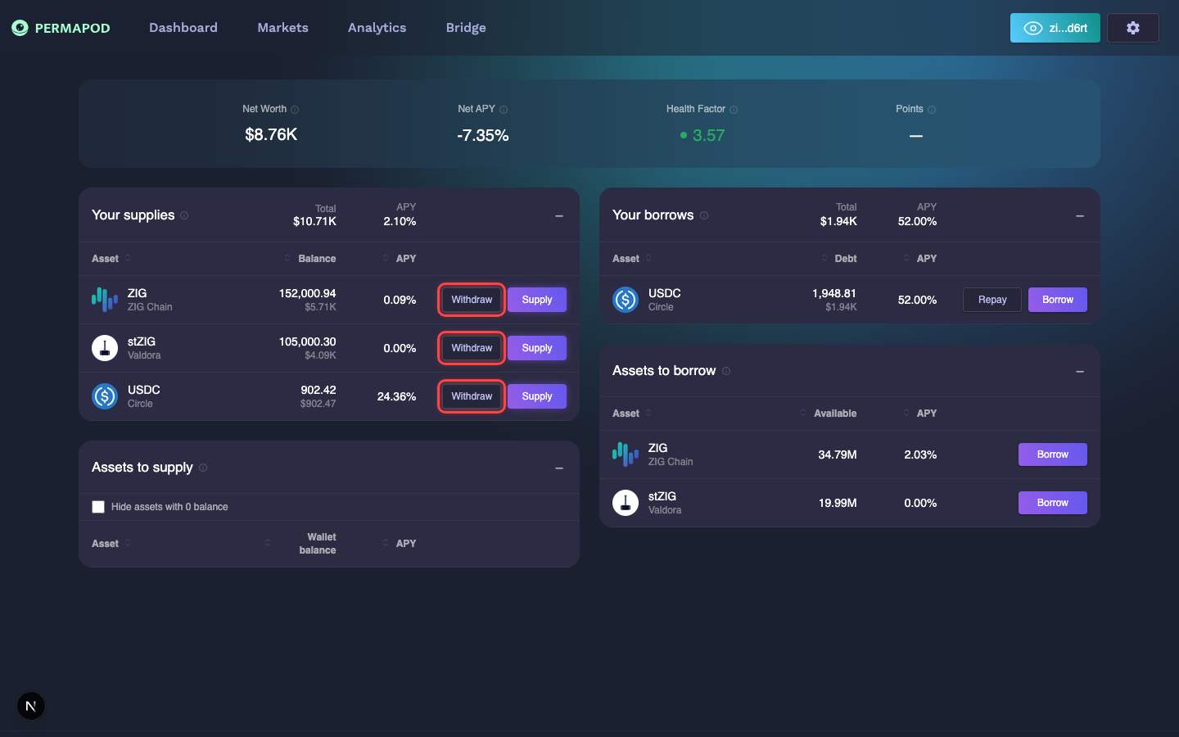Click info icon beside Assets to borrow
The image size is (1179, 737).
click(x=726, y=371)
